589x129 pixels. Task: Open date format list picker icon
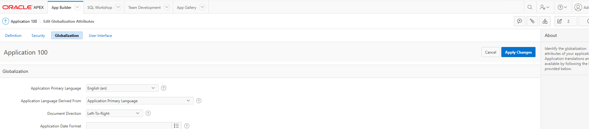(176, 126)
